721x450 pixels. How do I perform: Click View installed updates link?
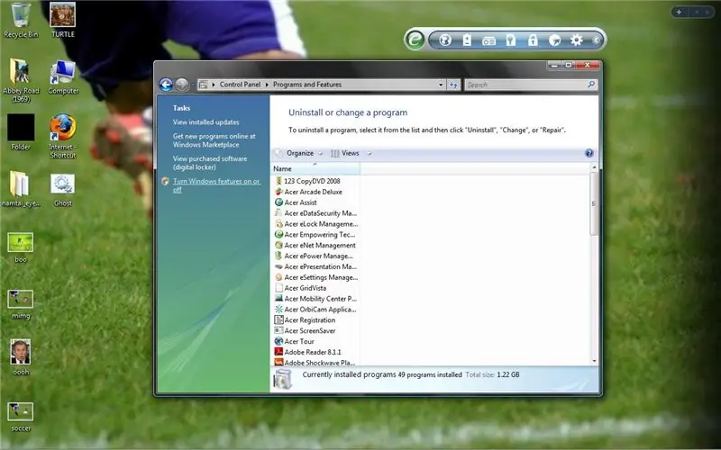click(206, 122)
